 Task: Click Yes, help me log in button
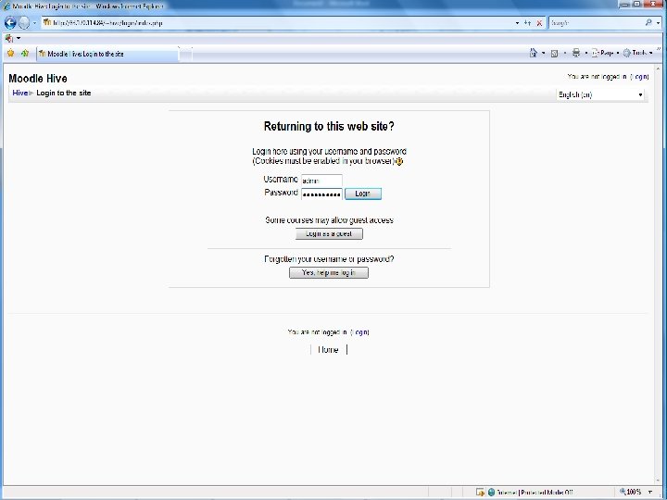329,272
